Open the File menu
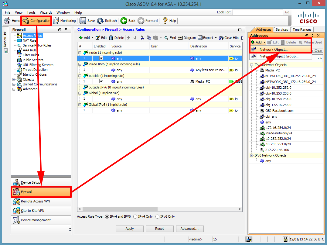The height and width of the screenshot is (245, 327). 8,12
